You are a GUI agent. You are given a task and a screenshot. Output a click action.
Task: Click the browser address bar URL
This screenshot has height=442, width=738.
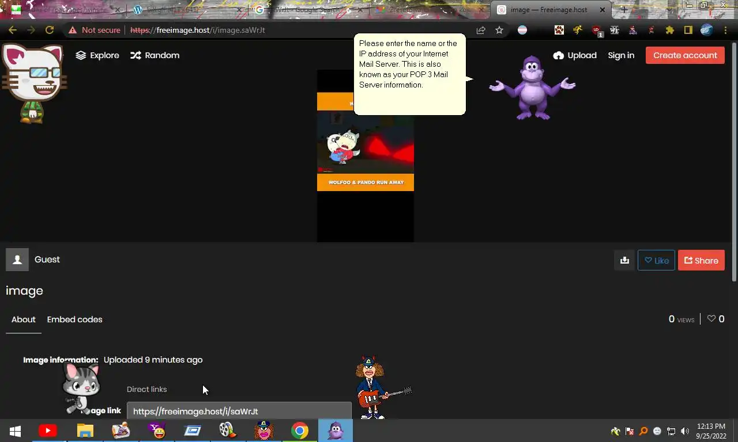[198, 30]
